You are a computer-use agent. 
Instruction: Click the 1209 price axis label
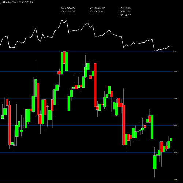(175, 98)
